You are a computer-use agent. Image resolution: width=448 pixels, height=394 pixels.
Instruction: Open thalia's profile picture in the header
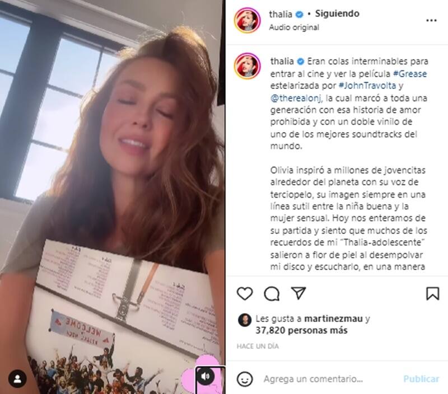click(248, 20)
